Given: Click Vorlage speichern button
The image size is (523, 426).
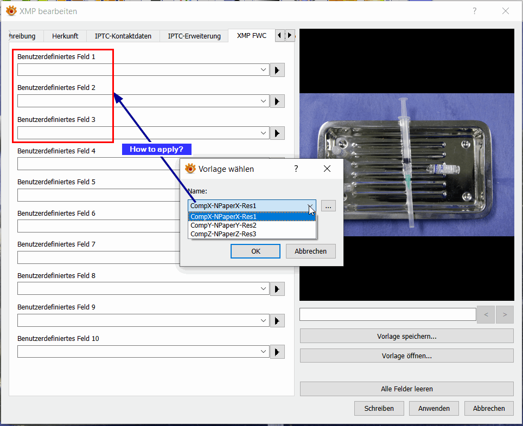Looking at the screenshot, I should [406, 337].
